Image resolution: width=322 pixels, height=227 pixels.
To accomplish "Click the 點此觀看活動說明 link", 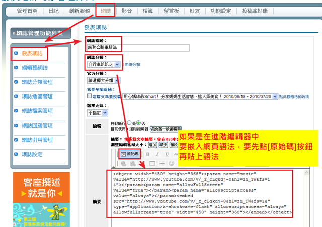I will point(294,97).
